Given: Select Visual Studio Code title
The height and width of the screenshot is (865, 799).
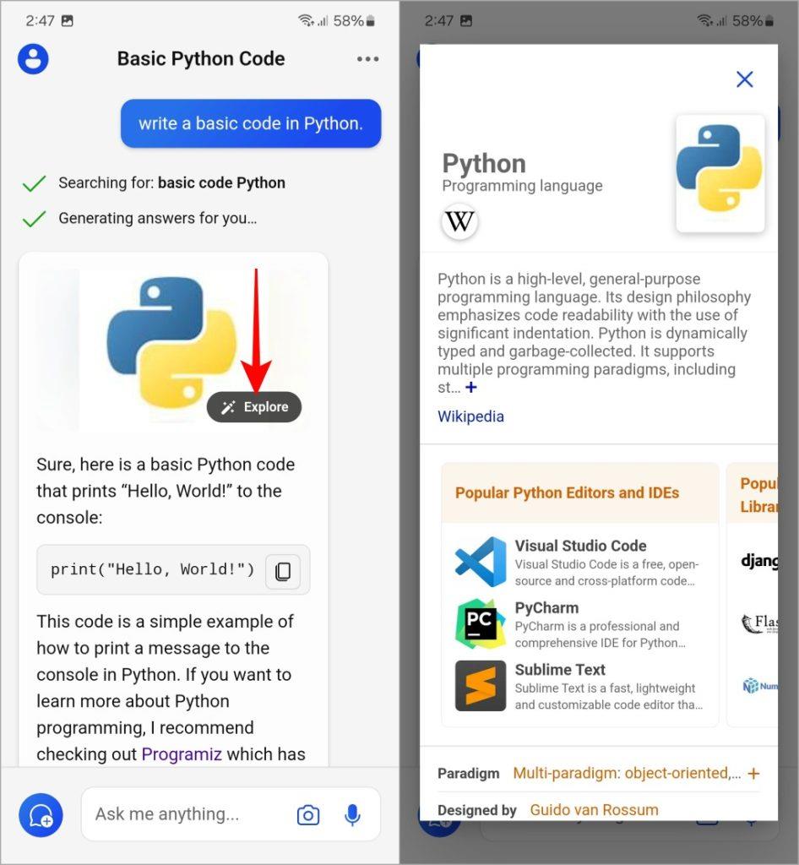Looking at the screenshot, I should pyautogui.click(x=580, y=546).
